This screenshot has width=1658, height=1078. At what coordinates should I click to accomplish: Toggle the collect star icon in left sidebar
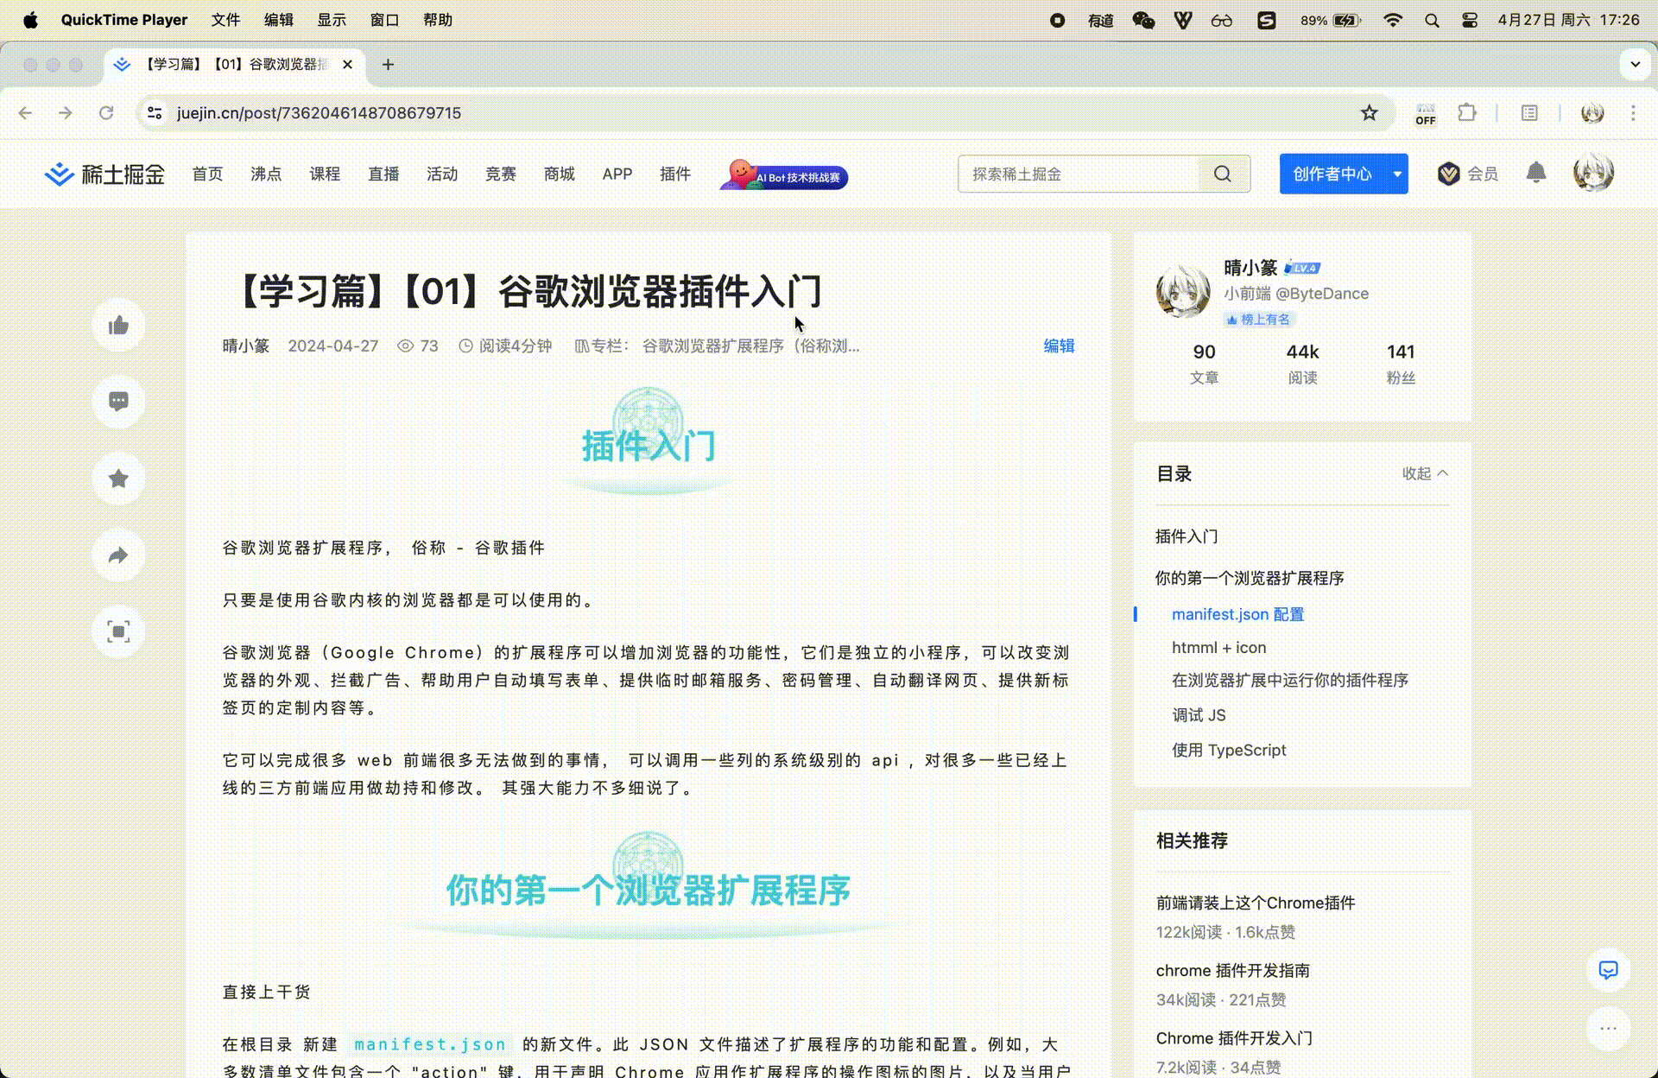coord(118,479)
